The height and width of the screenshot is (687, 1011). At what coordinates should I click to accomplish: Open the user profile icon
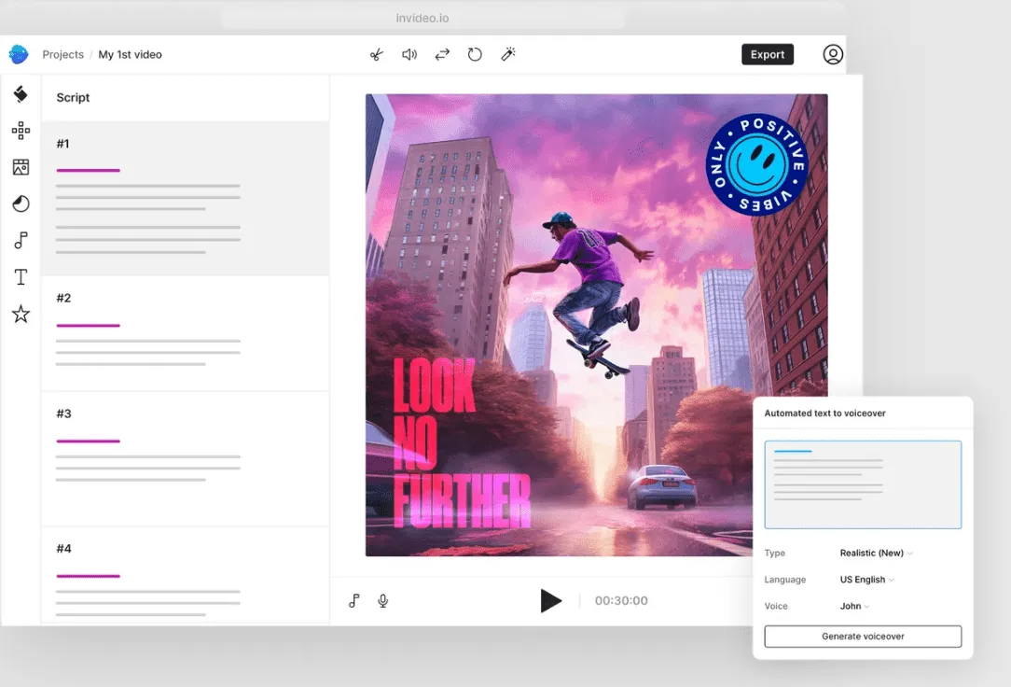point(833,54)
